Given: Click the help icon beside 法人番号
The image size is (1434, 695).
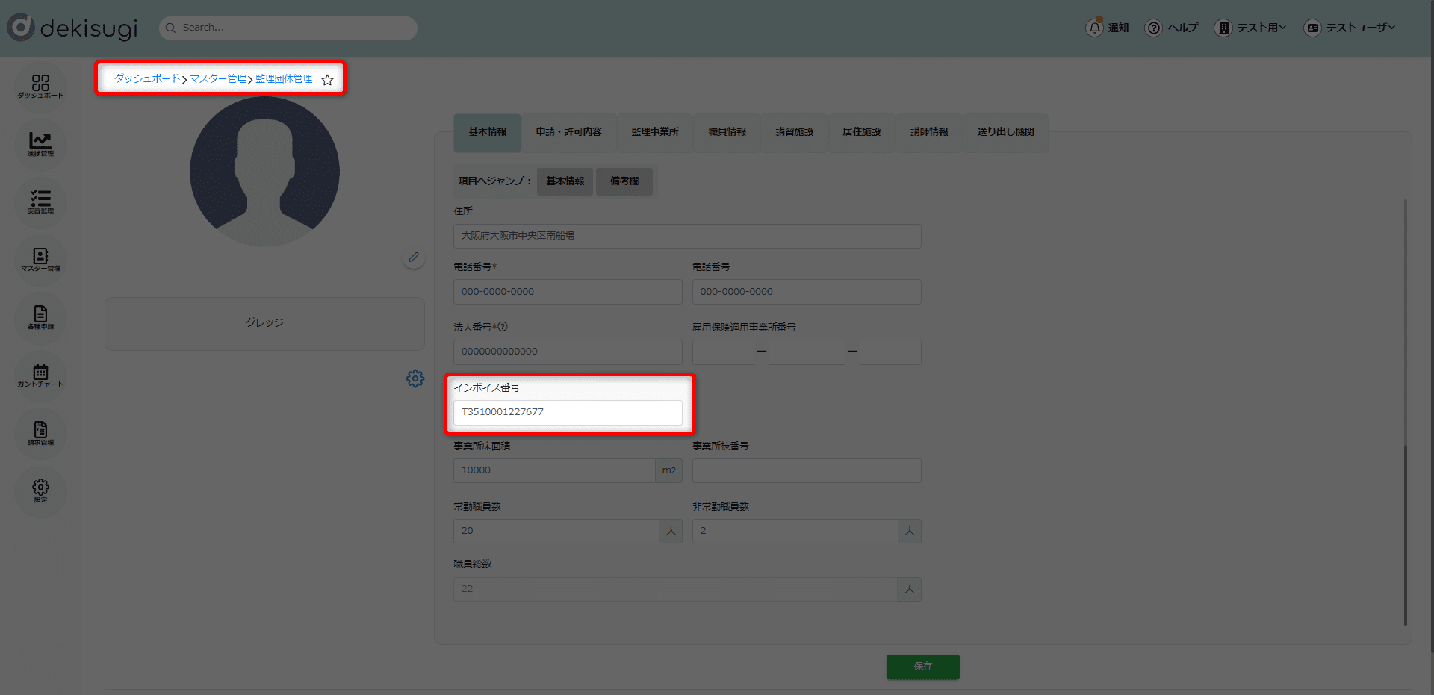Looking at the screenshot, I should click(503, 327).
